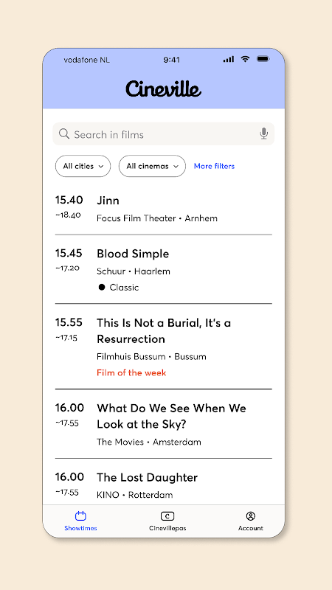Screen dimensions: 332x590
Task: Tap the black Classic dot marker
Action: pyautogui.click(x=102, y=287)
